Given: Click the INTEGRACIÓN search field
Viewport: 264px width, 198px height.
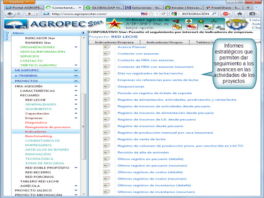Looking at the screenshot, I should click(x=194, y=14).
